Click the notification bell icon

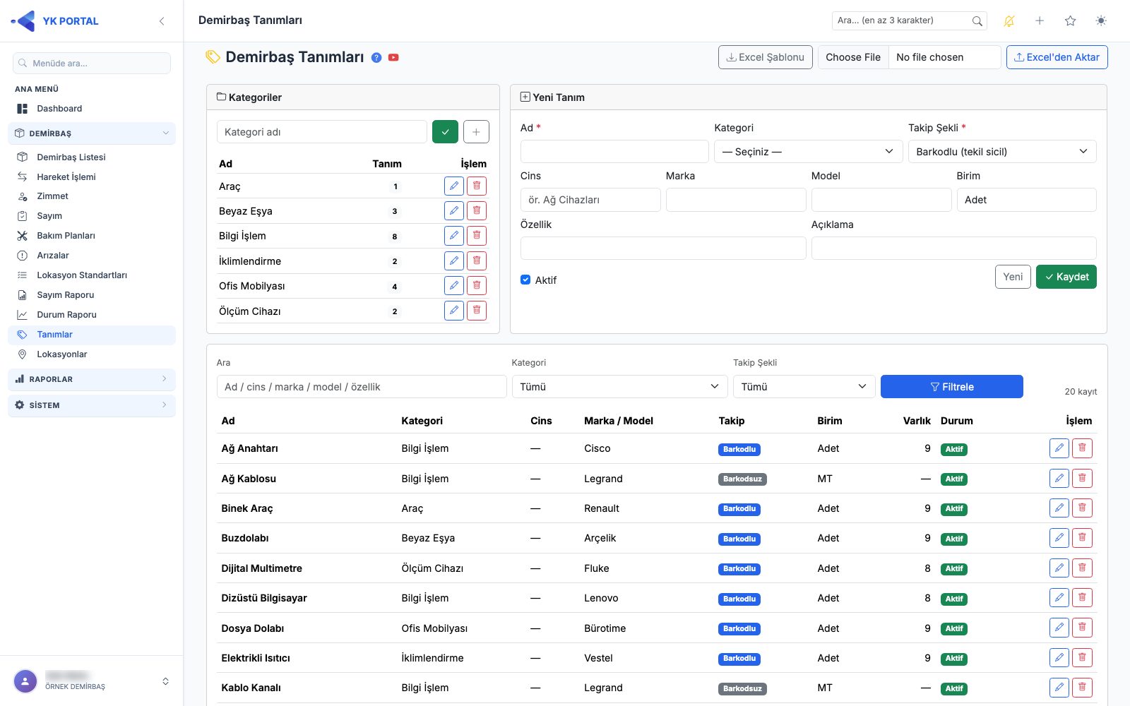(x=1009, y=21)
